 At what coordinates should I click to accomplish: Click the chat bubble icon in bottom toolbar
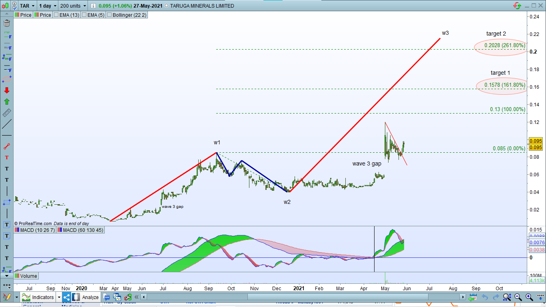[107, 297]
